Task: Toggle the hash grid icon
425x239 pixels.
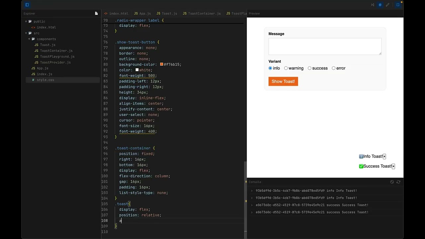Action: [x=380, y=5]
